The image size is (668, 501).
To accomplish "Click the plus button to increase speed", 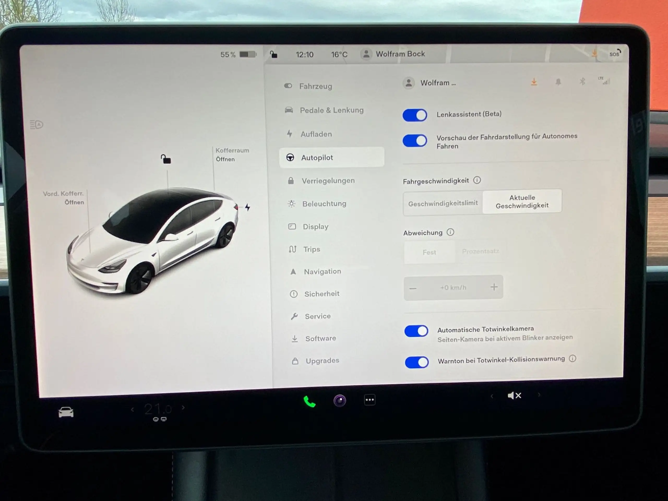I will pyautogui.click(x=493, y=287).
